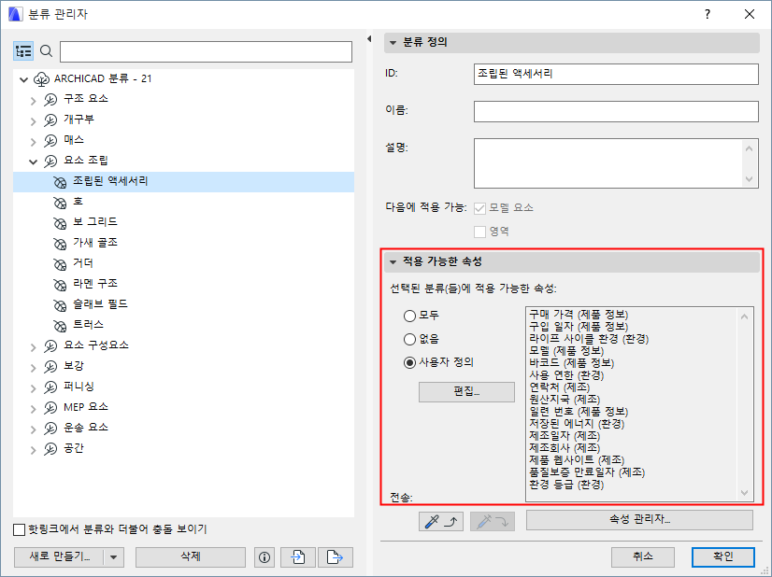Viewport: 772px width, 577px height.
Task: Click the 이름 input field
Action: 616,112
